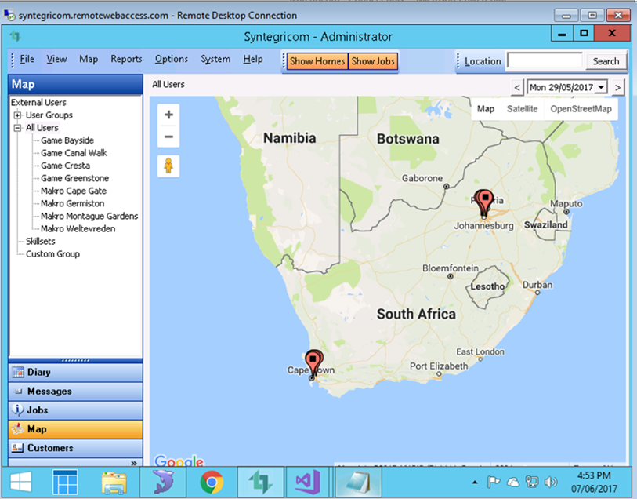637x499 pixels.
Task: Zoom out on the map
Action: click(168, 138)
